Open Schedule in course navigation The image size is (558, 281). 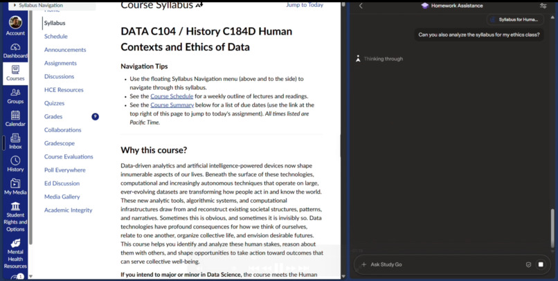click(x=56, y=36)
